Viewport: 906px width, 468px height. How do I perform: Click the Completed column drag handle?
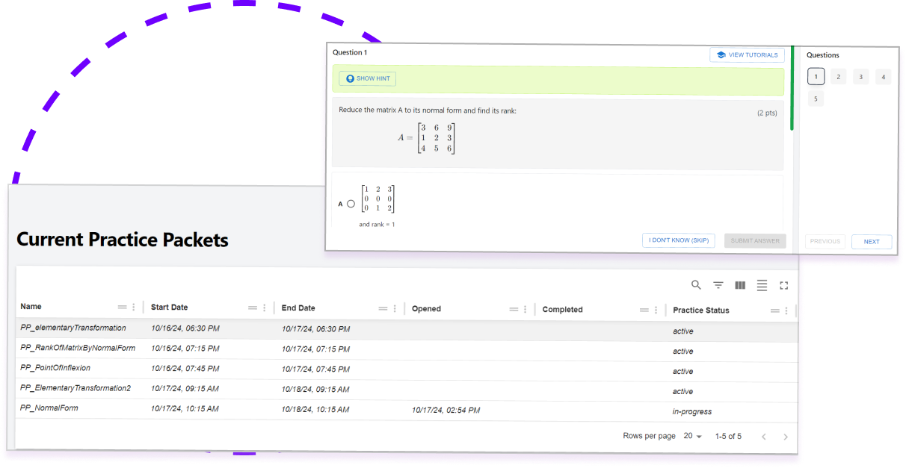pos(644,310)
